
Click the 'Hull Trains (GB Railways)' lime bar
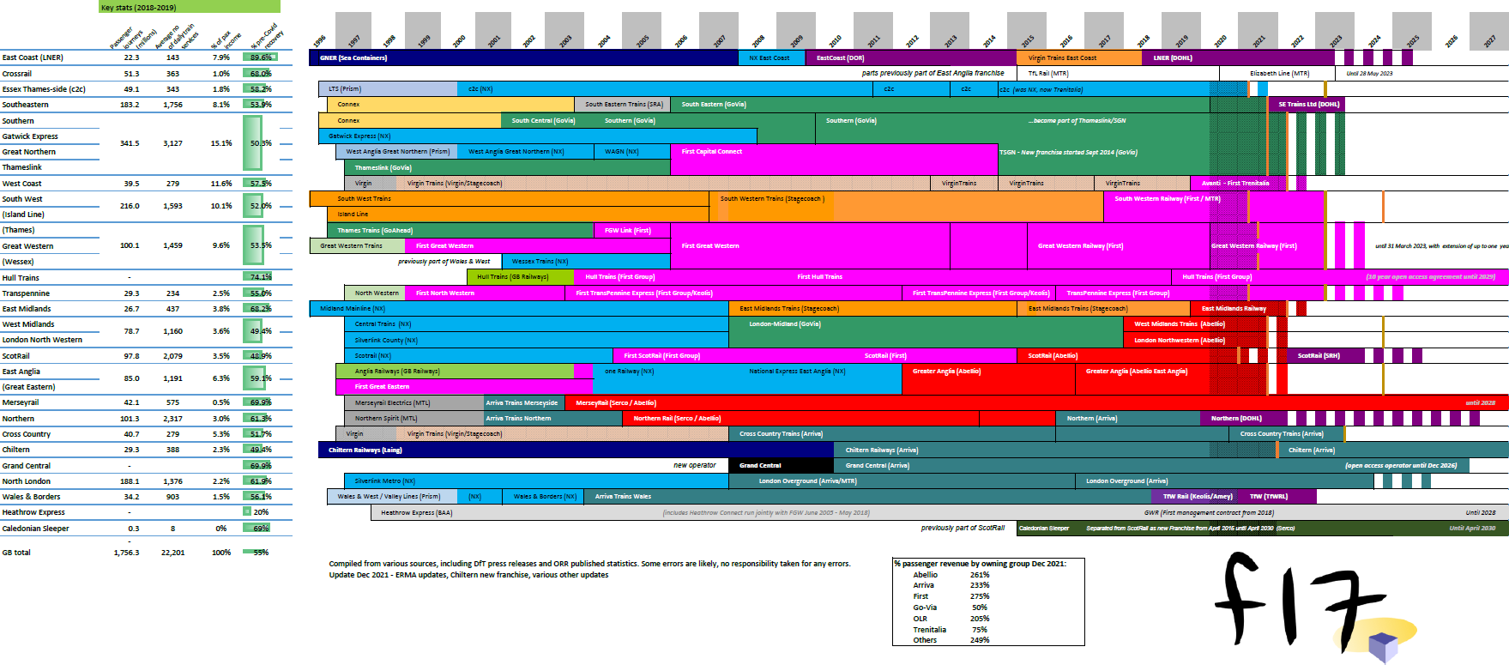click(x=521, y=277)
